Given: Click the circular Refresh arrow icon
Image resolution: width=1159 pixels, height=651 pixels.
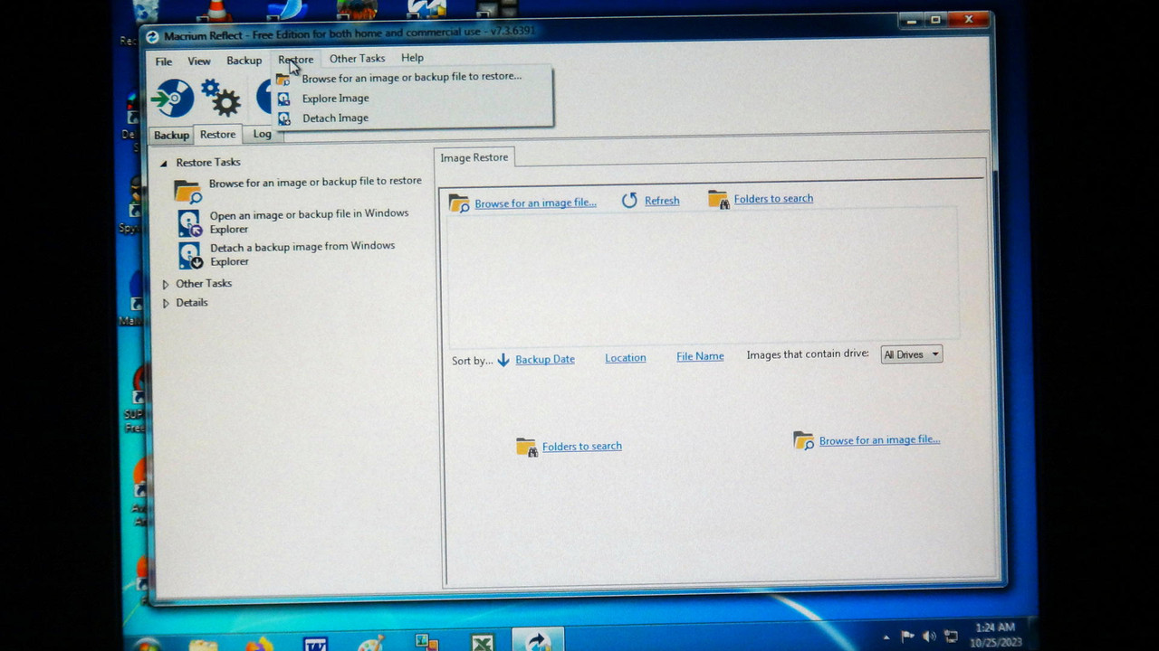Looking at the screenshot, I should coord(629,201).
